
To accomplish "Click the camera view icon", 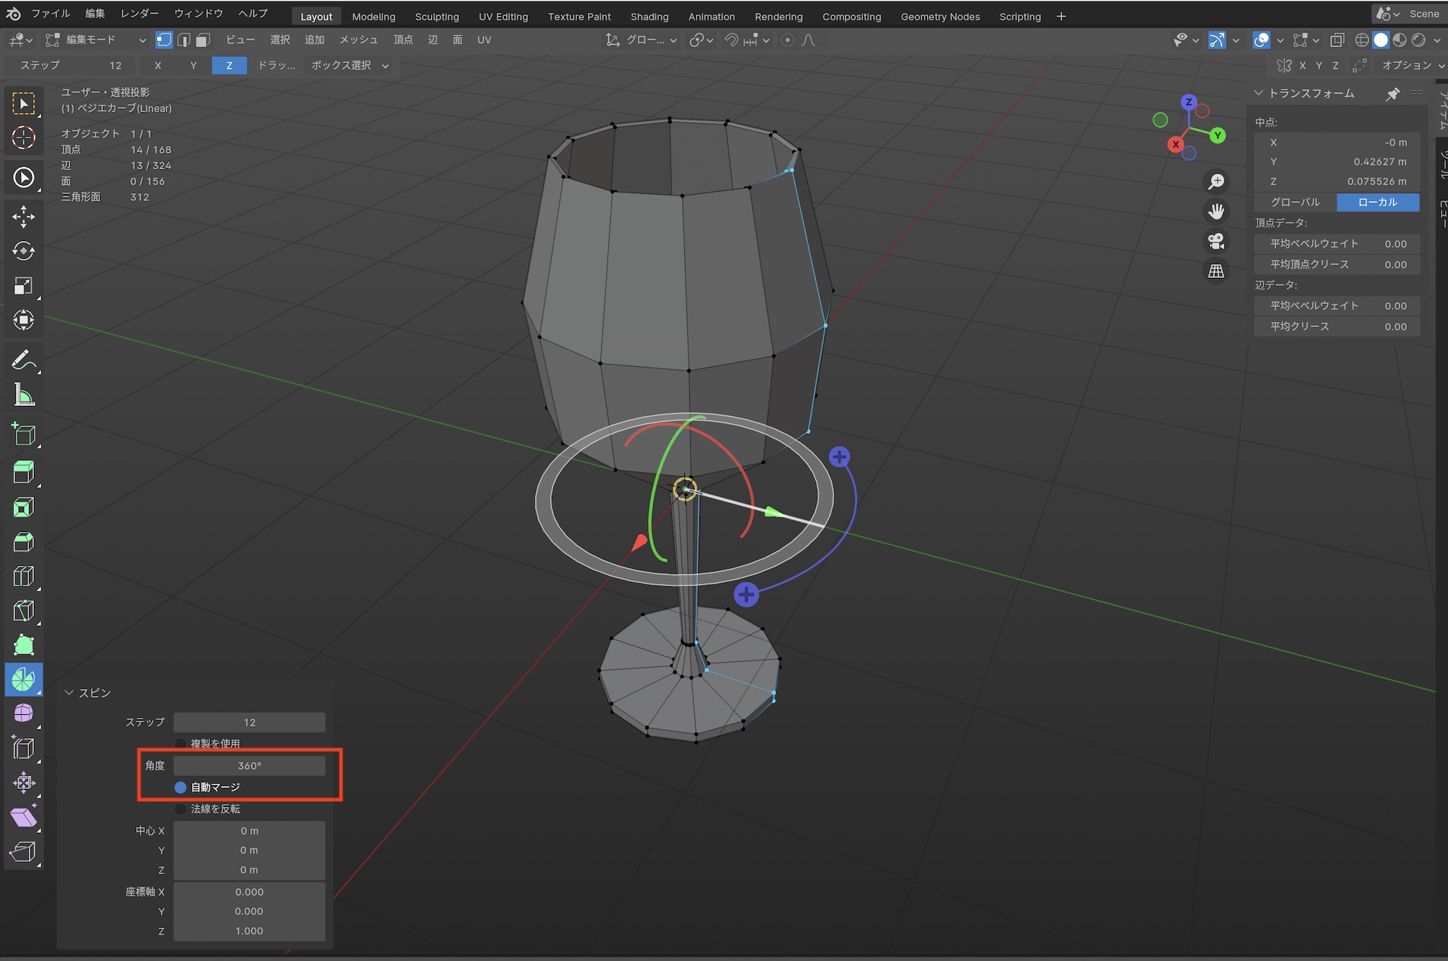I will coord(1216,241).
